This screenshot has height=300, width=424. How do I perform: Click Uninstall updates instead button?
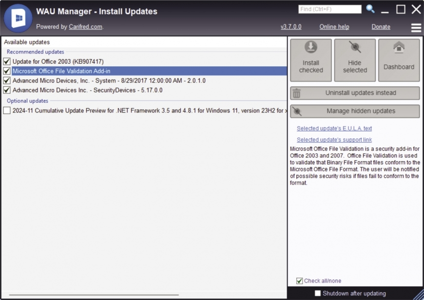coord(355,93)
